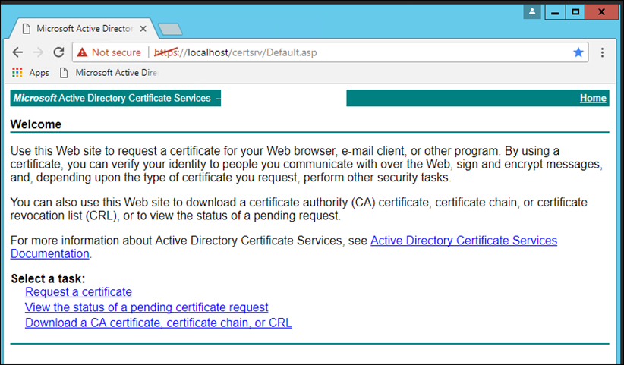
Task: Maximize the browser window
Action: click(x=575, y=12)
